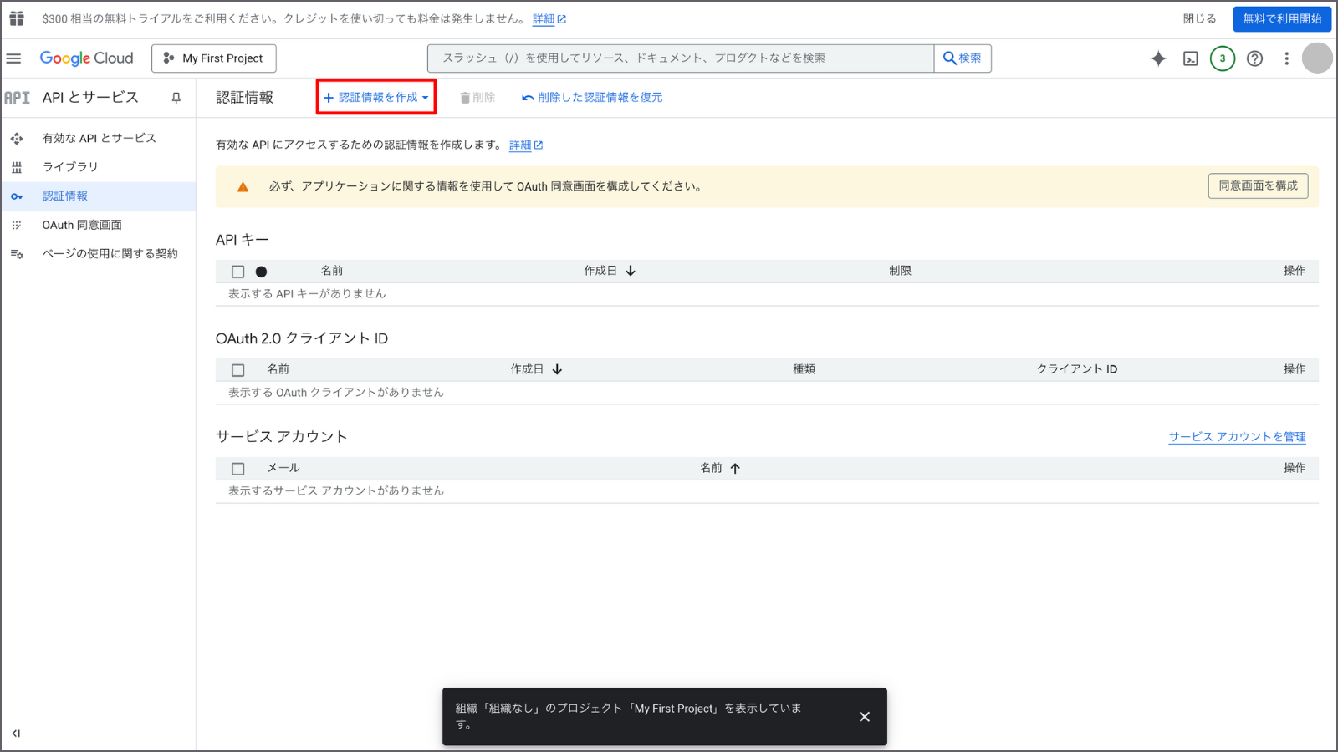Open OAuth 同意画面 sidebar item
Viewport: 1338px width, 752px height.
[x=99, y=225]
